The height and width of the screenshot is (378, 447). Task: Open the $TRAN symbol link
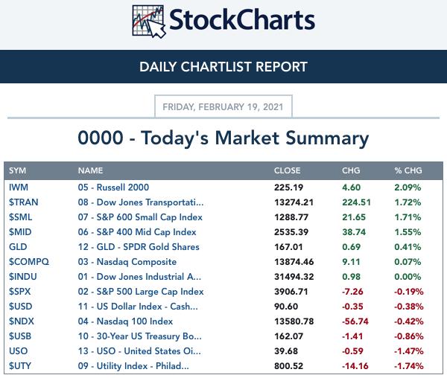(23, 202)
